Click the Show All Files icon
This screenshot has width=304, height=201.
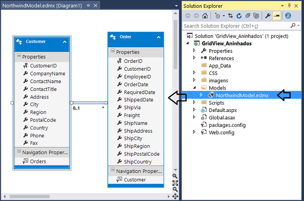pos(256,16)
